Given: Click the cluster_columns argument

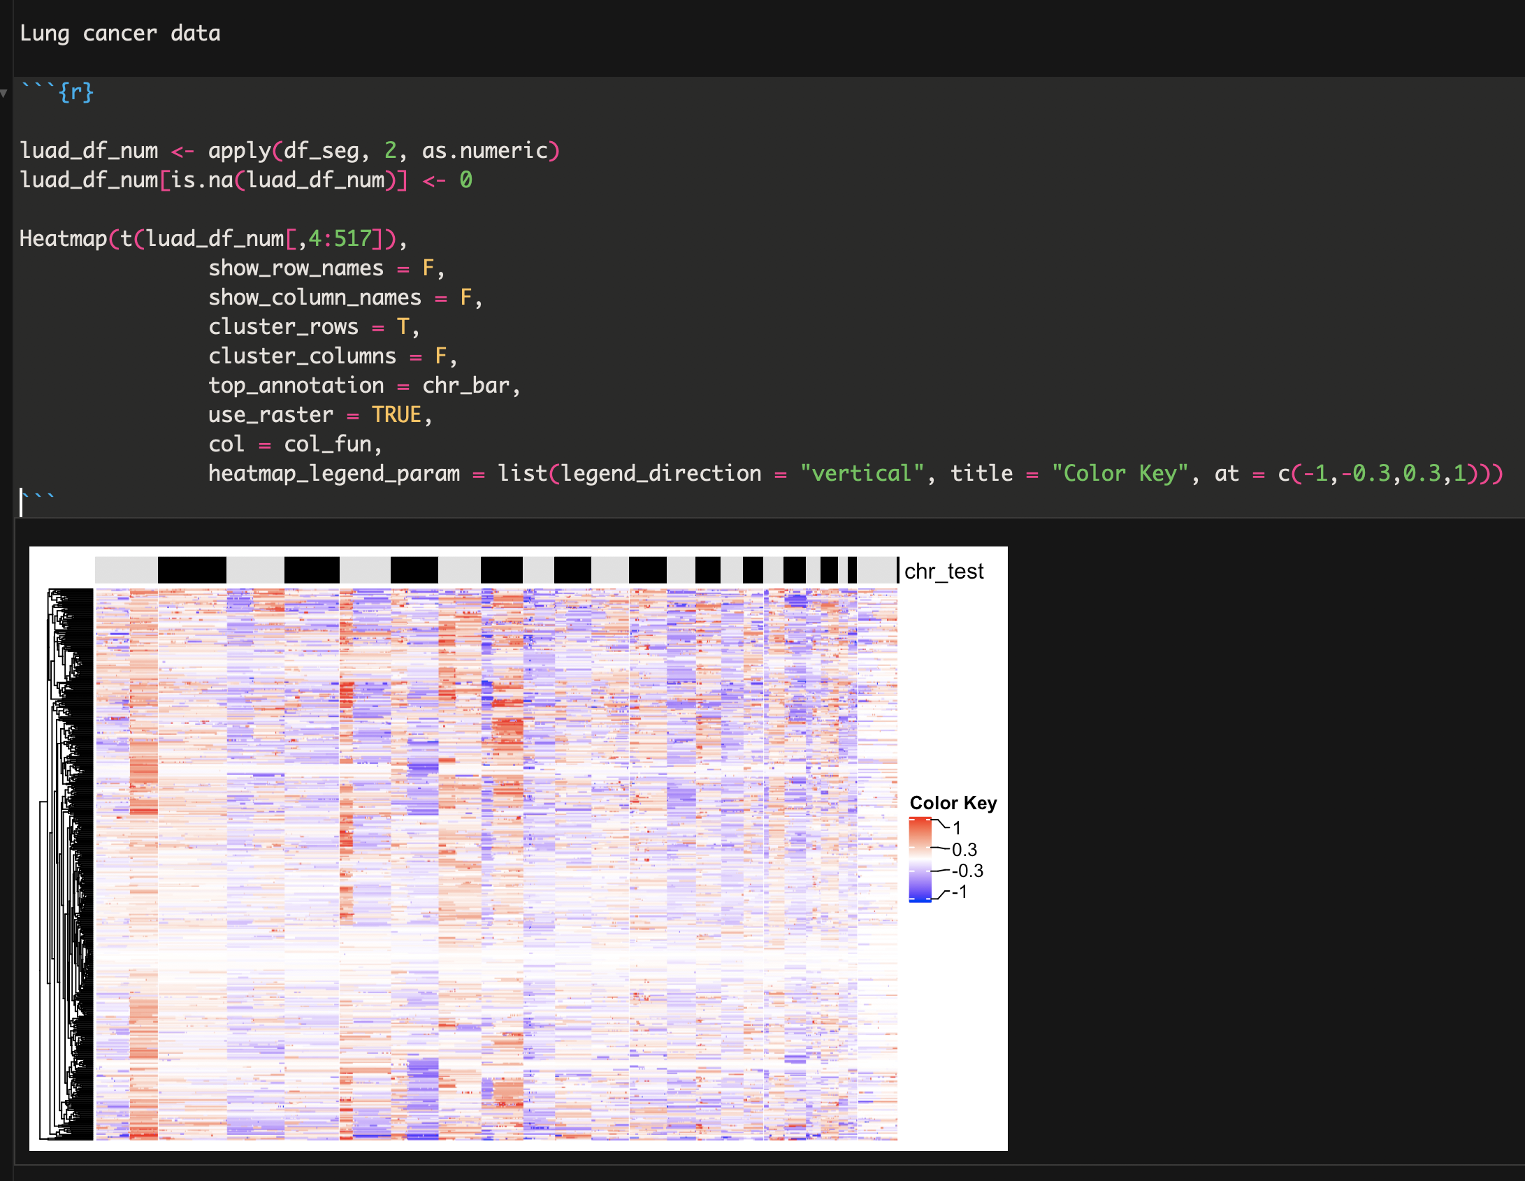Looking at the screenshot, I should coord(302,355).
